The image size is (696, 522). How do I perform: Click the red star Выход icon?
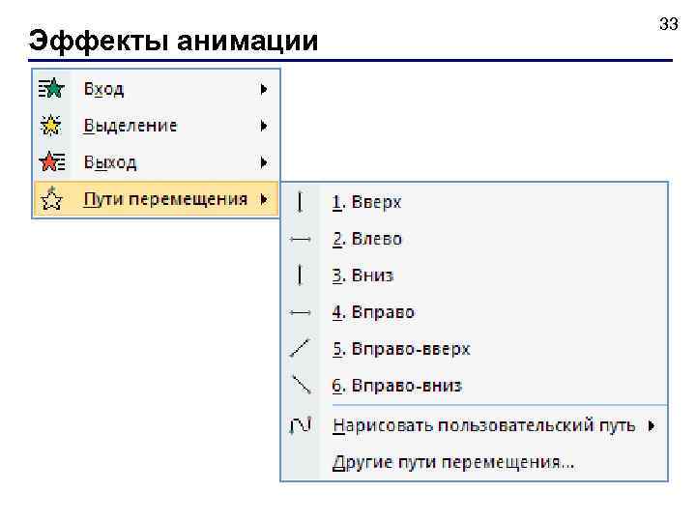coord(50,162)
